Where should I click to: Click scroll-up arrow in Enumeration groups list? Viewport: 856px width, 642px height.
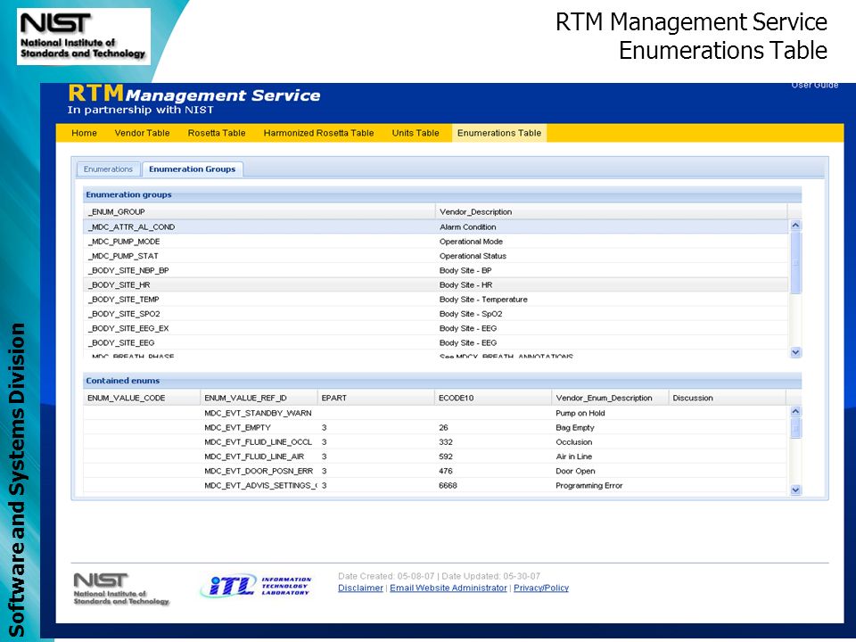point(795,225)
